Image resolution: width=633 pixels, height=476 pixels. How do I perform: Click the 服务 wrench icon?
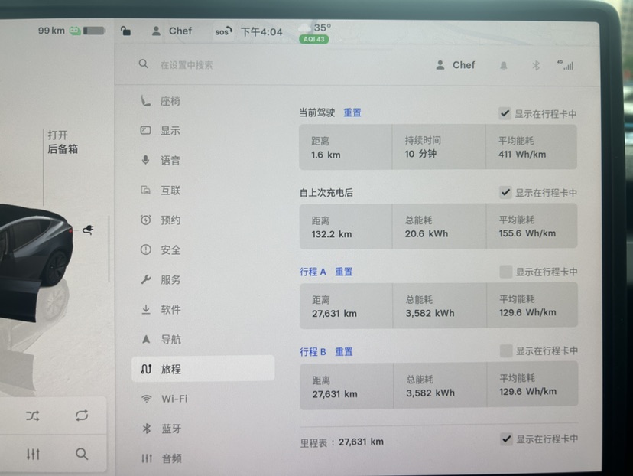click(146, 279)
